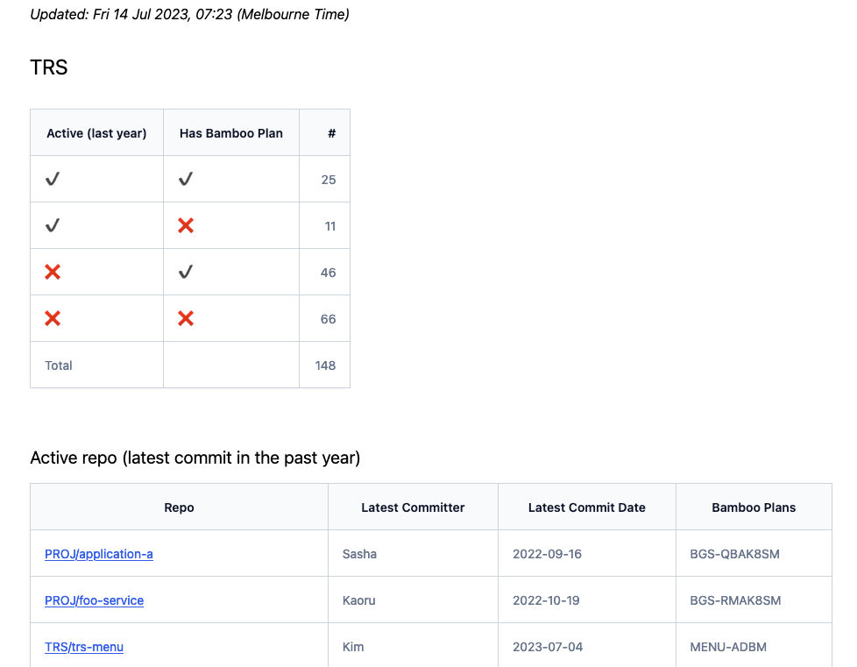Click the 'Bamboo Plans' column header
This screenshot has width=857, height=667.
[x=754, y=507]
